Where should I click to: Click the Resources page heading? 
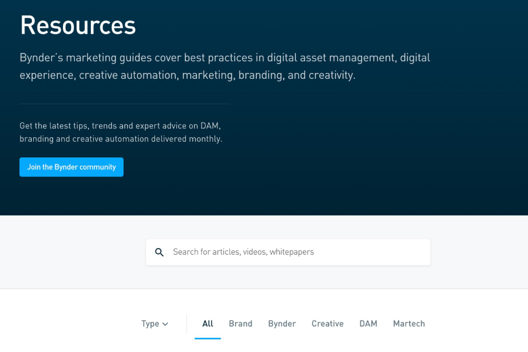click(x=78, y=25)
